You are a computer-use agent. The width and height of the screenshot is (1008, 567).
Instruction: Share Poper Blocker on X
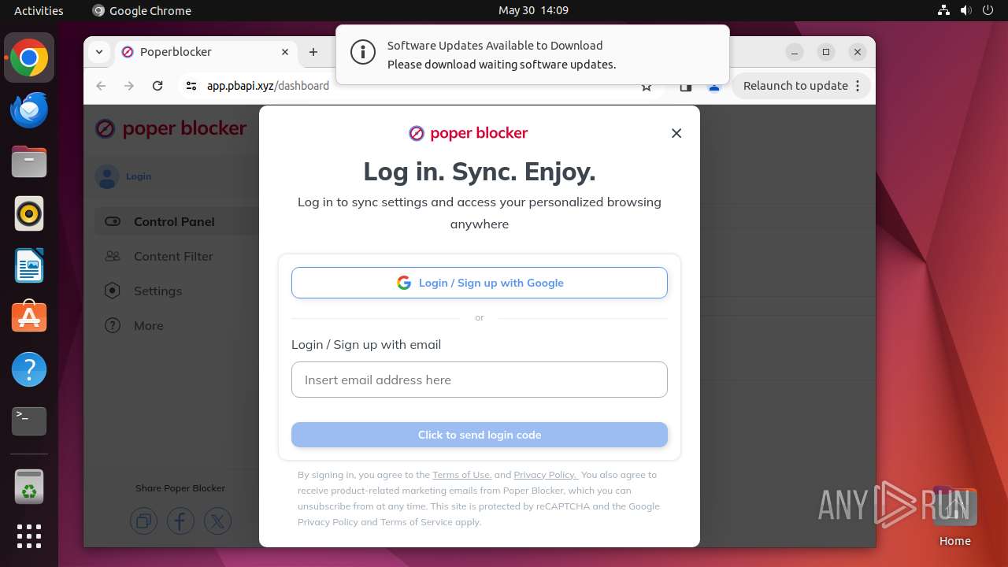(x=217, y=521)
